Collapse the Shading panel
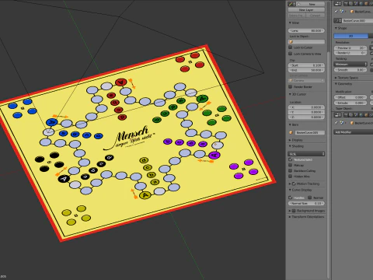Image resolution: width=373 pixels, height=280 pixels. tap(290, 146)
